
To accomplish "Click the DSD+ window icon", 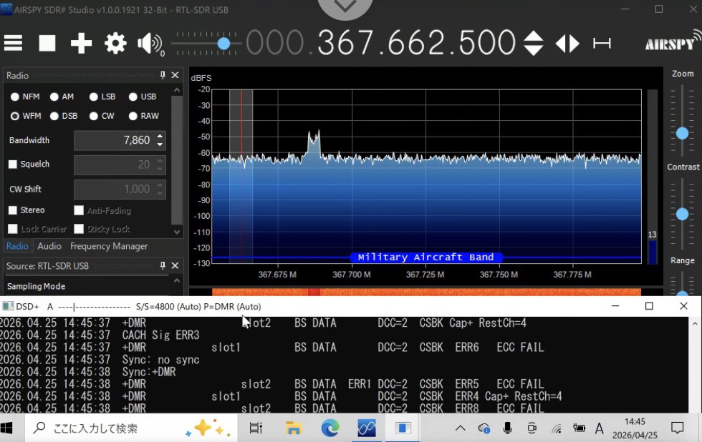I will [7, 306].
